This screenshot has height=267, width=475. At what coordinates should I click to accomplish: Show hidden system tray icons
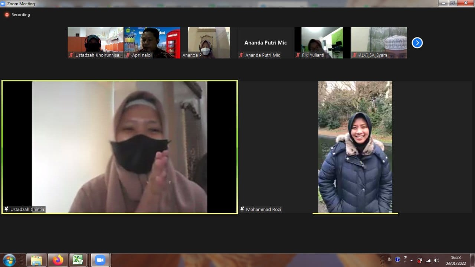[412, 260]
